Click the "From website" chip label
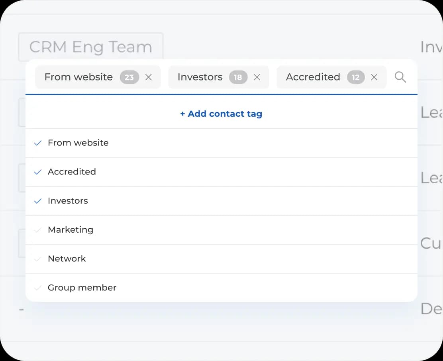Viewport: 443px width, 361px height. click(78, 77)
